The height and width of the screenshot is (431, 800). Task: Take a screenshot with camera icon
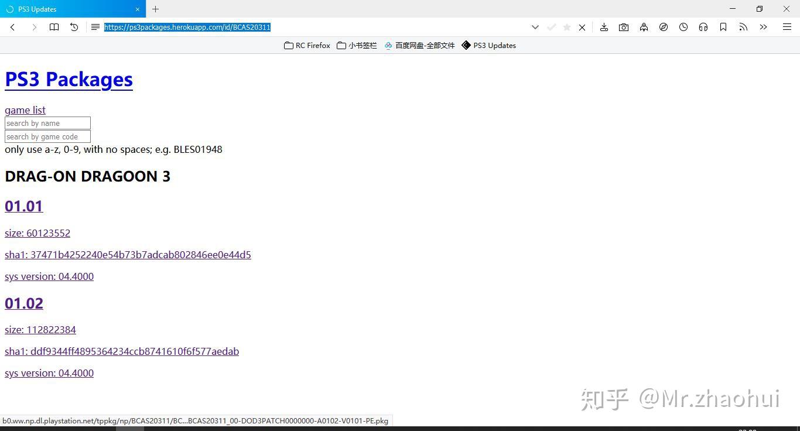tap(624, 27)
